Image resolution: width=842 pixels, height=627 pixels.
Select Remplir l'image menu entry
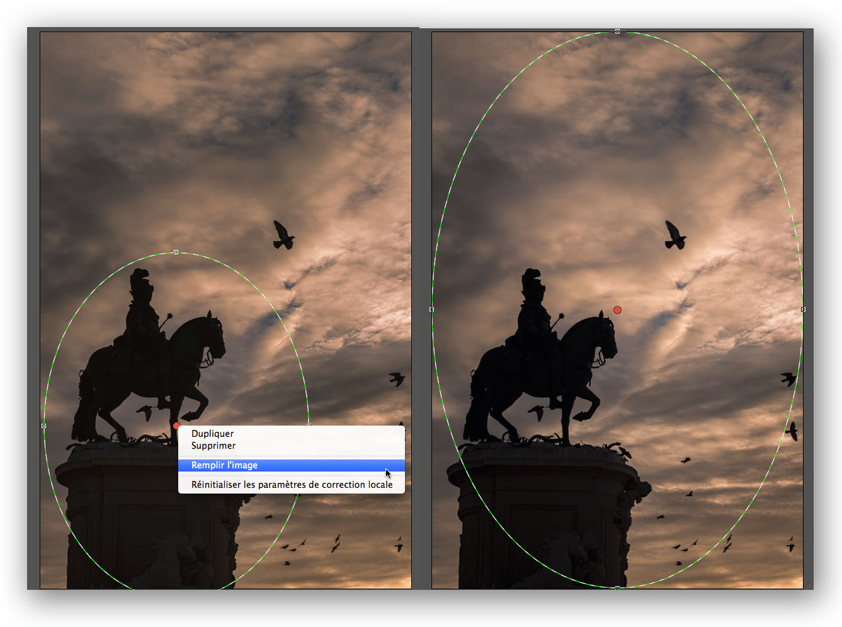tap(291, 465)
